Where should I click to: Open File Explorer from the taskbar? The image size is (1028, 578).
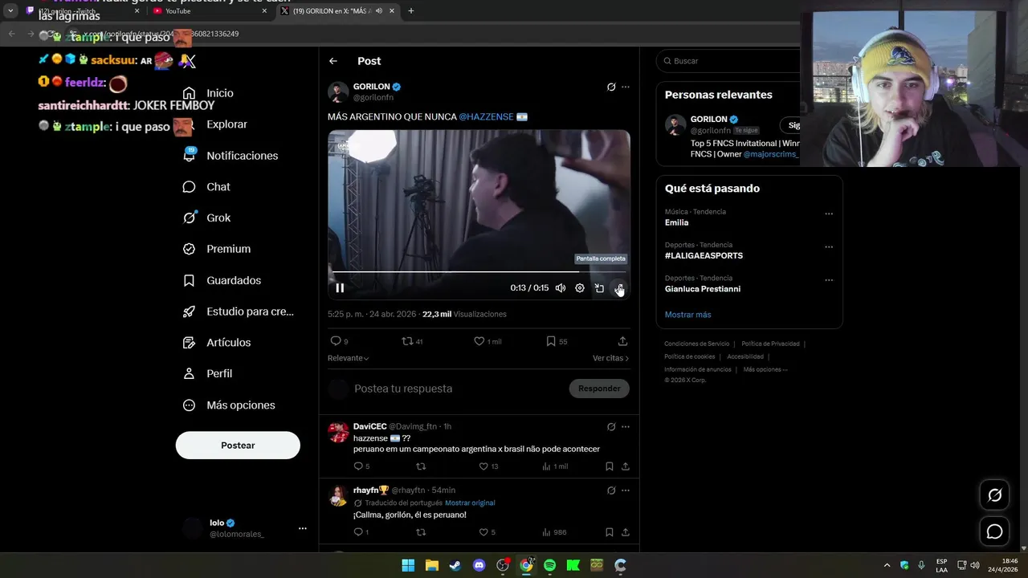(x=431, y=565)
